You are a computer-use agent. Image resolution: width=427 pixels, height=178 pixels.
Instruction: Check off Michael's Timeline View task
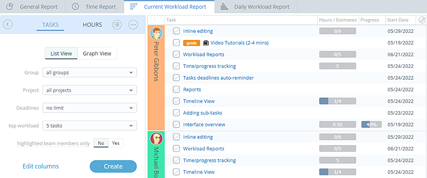(x=176, y=172)
